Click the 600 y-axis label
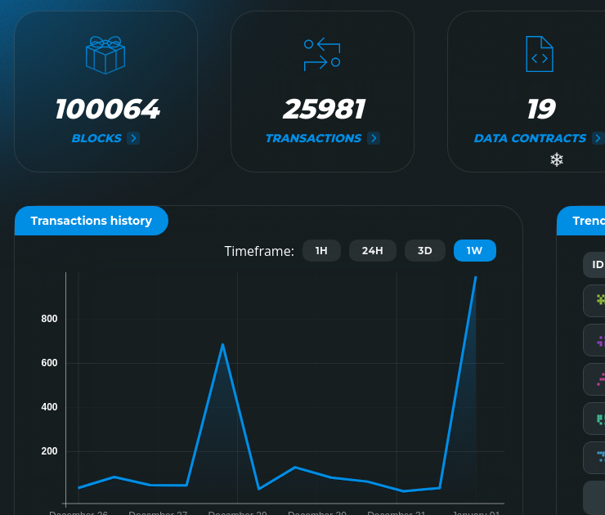The height and width of the screenshot is (515, 605). tap(49, 363)
